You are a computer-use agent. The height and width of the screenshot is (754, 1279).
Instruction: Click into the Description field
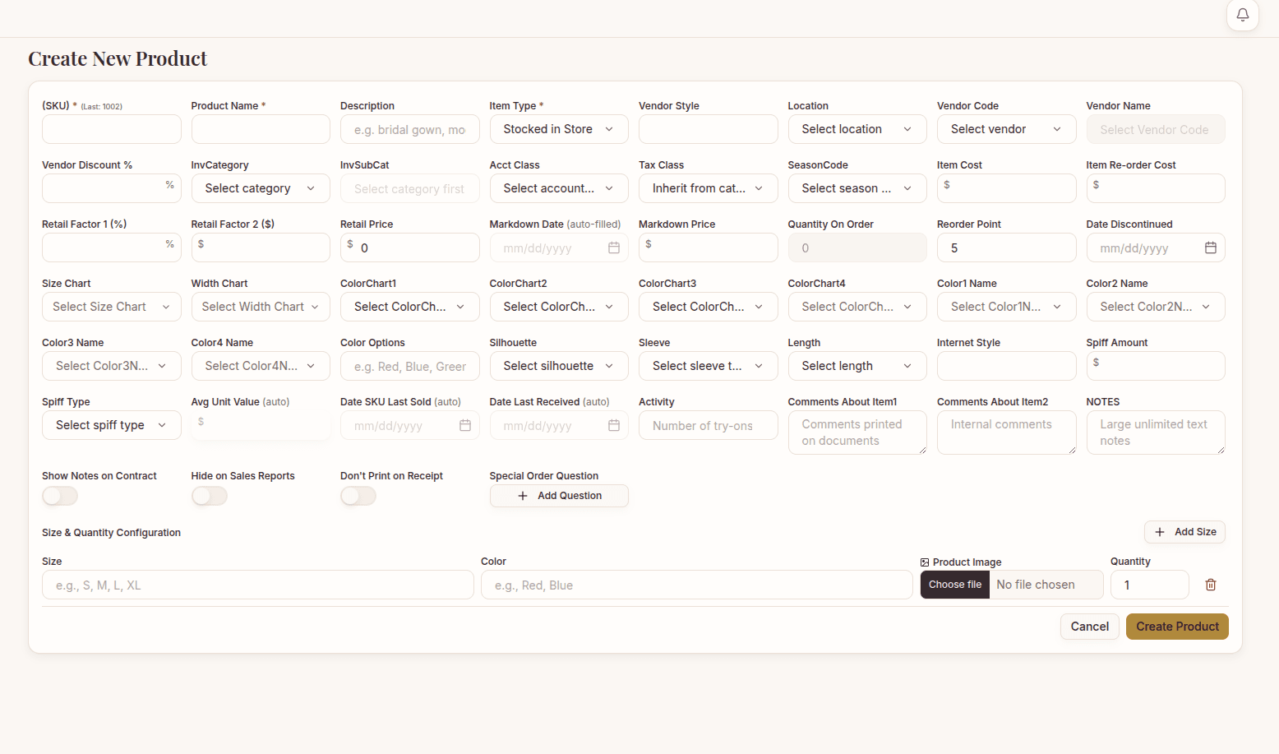point(410,129)
